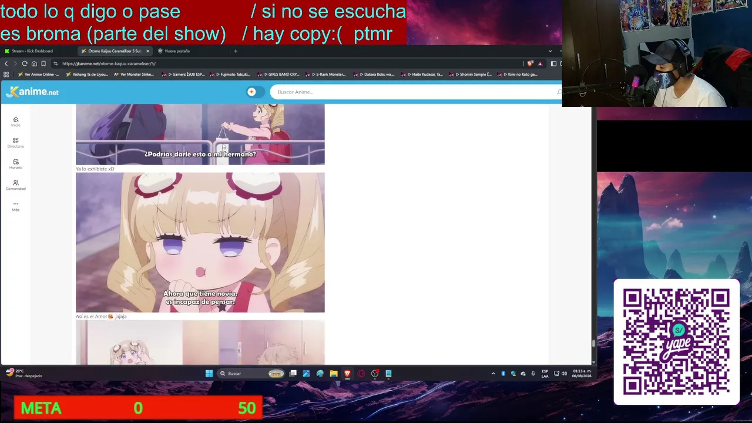Image resolution: width=752 pixels, height=423 pixels.
Task: Click the comment text 'Ya lo exhibiste xD'
Action: (95, 169)
